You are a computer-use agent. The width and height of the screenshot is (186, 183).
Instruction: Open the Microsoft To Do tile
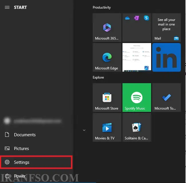(167, 98)
